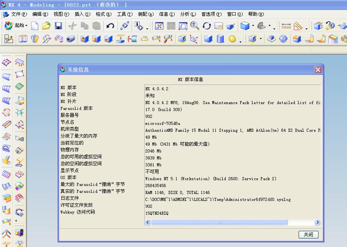Select the Pan hand icon
347x247 pixels.
point(219,26)
